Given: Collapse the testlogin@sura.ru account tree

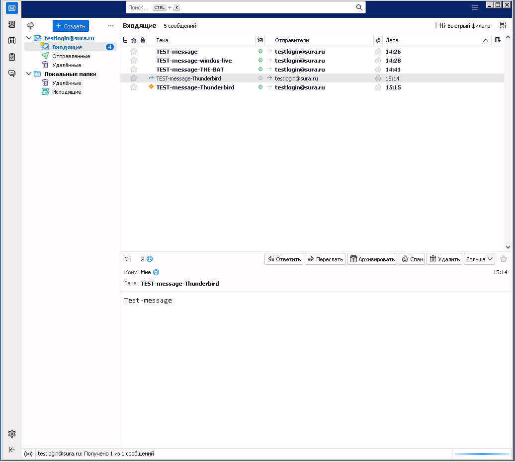Looking at the screenshot, I should pos(29,38).
